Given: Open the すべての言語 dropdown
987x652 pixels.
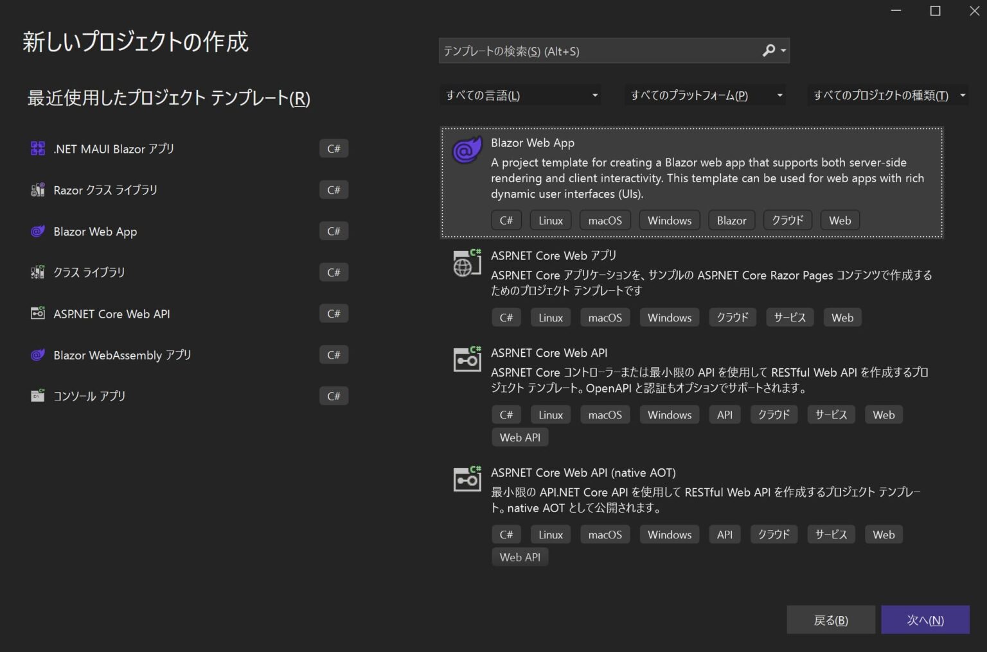Looking at the screenshot, I should (520, 95).
